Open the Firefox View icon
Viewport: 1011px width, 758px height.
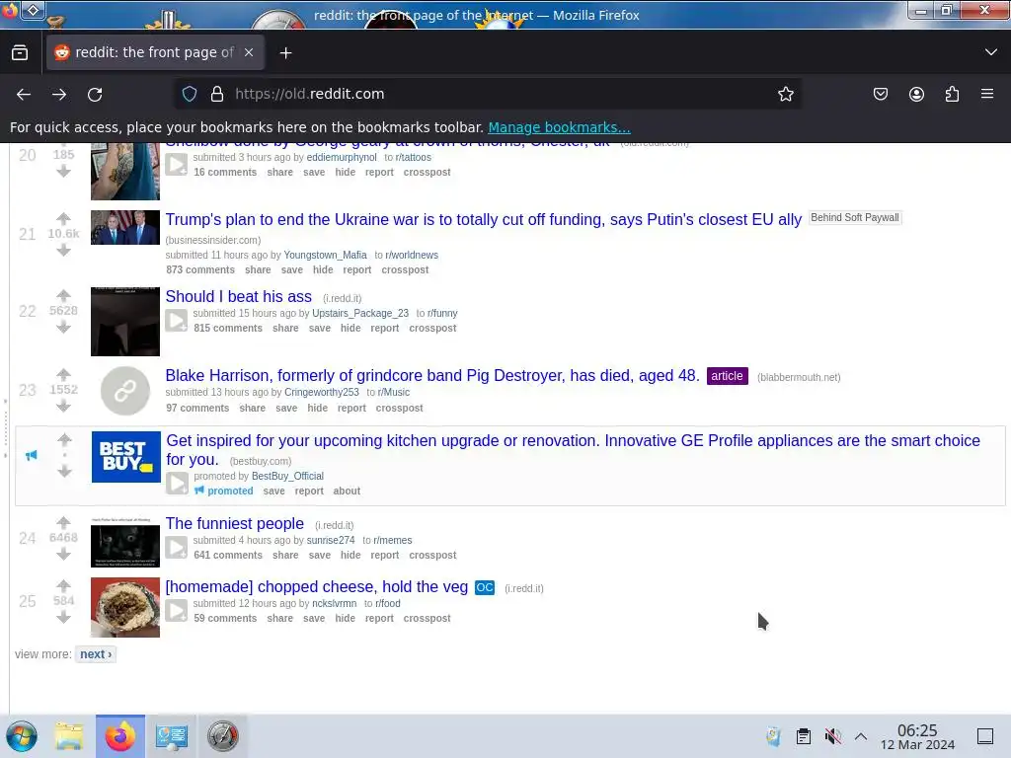(x=20, y=52)
